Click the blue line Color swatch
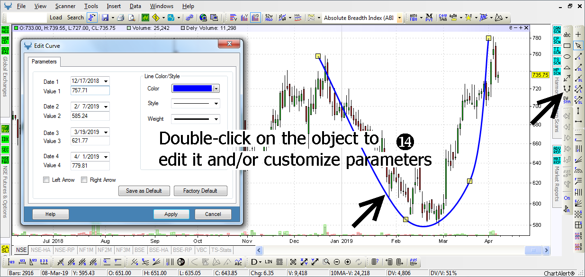Viewport: 585px width, 277px height. (192, 89)
